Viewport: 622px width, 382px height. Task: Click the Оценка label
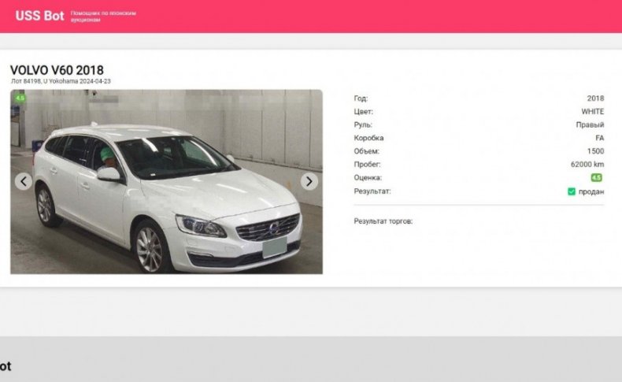368,178
